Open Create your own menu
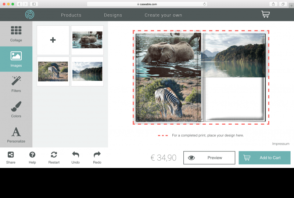Viewport: 294px width, 198px height. click(x=163, y=15)
